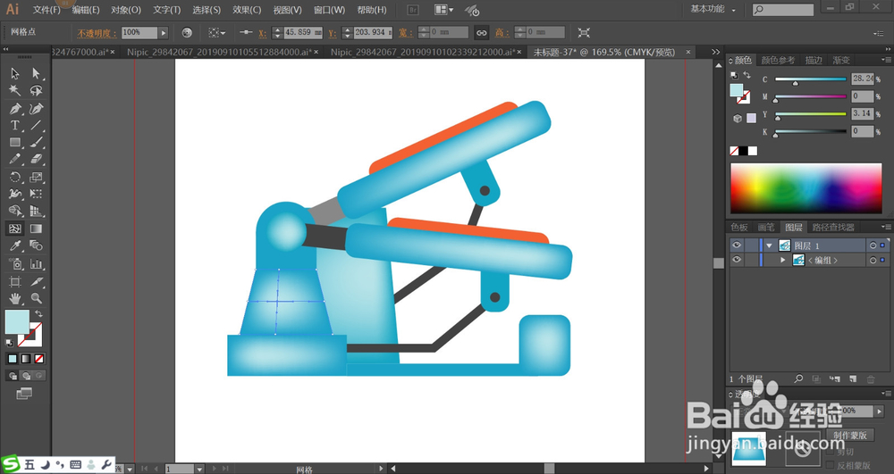This screenshot has width=894, height=474.
Task: Click the X coordinate input field
Action: tap(303, 32)
